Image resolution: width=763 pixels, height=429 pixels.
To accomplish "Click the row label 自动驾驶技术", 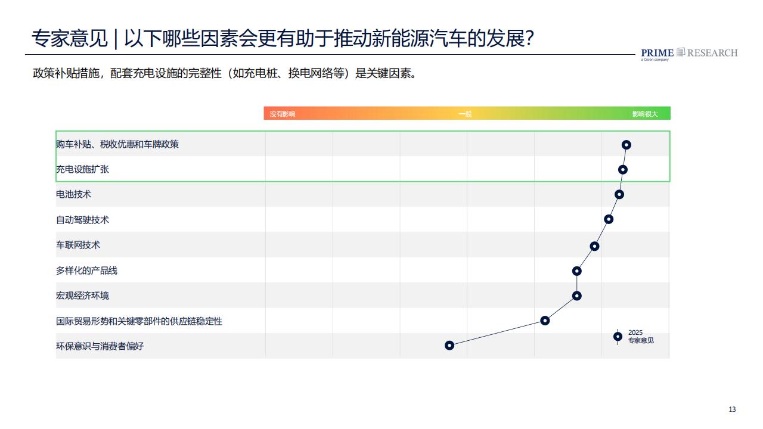I will tap(82, 220).
